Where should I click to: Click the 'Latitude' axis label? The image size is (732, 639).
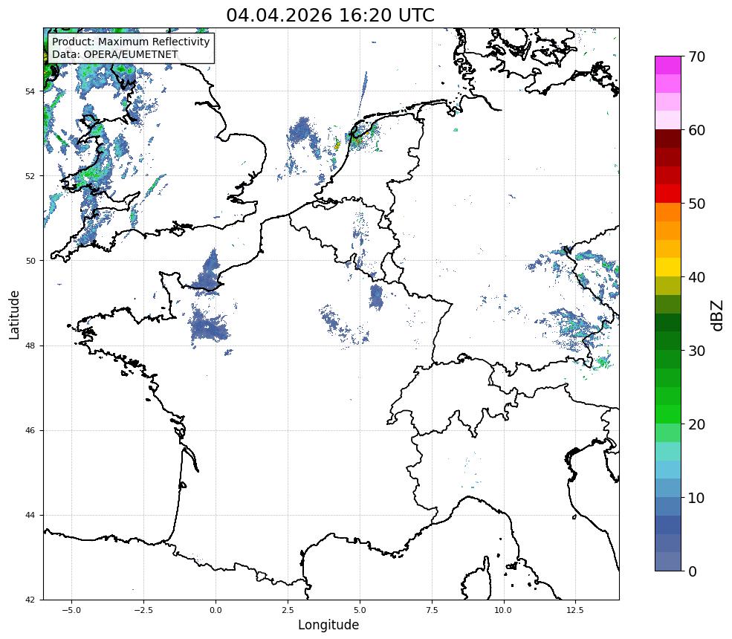(14, 314)
